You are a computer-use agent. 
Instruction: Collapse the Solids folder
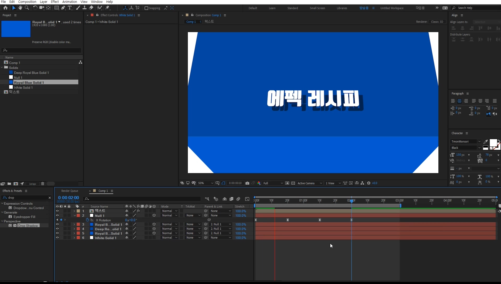[2, 68]
